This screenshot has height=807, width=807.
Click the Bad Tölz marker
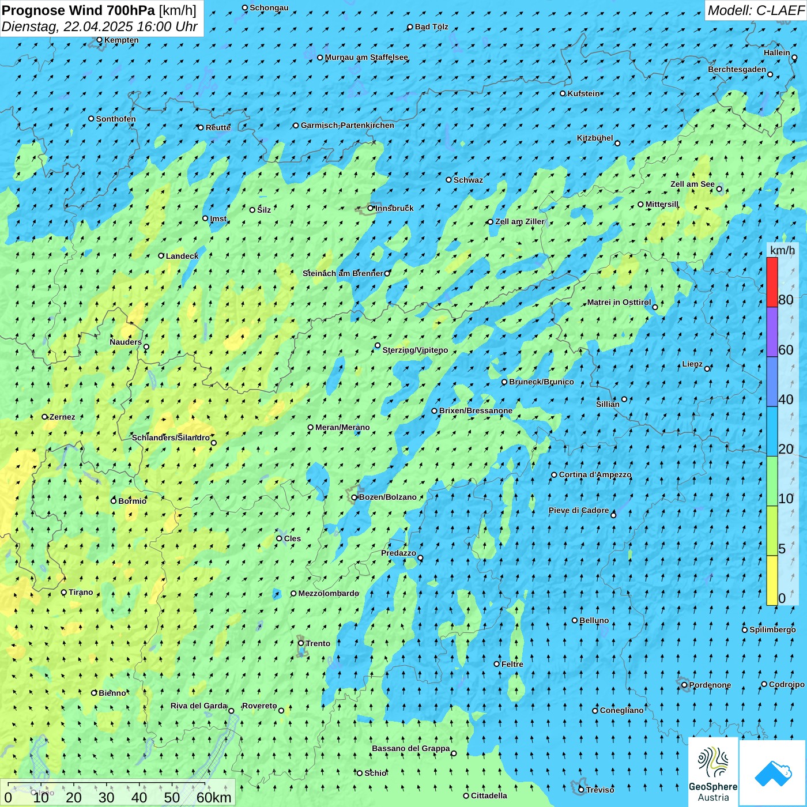click(x=410, y=27)
